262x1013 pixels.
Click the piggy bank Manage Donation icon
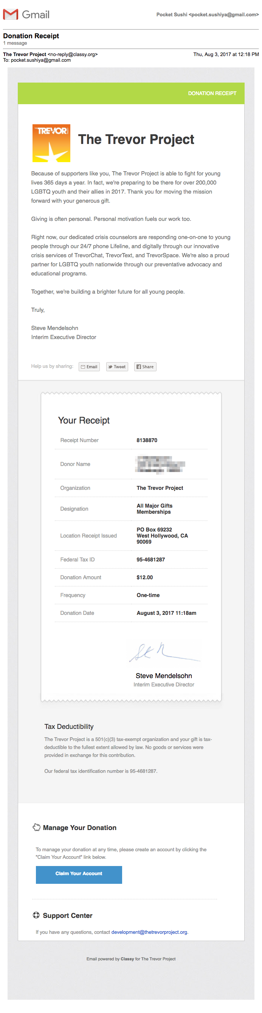point(36,827)
